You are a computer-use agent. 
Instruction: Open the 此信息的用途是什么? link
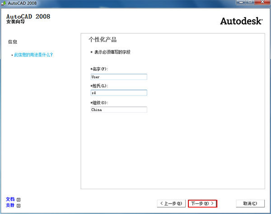[x=33, y=55]
